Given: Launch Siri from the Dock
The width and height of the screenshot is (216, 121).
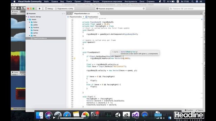Looking at the screenshot, I should 49,115.
